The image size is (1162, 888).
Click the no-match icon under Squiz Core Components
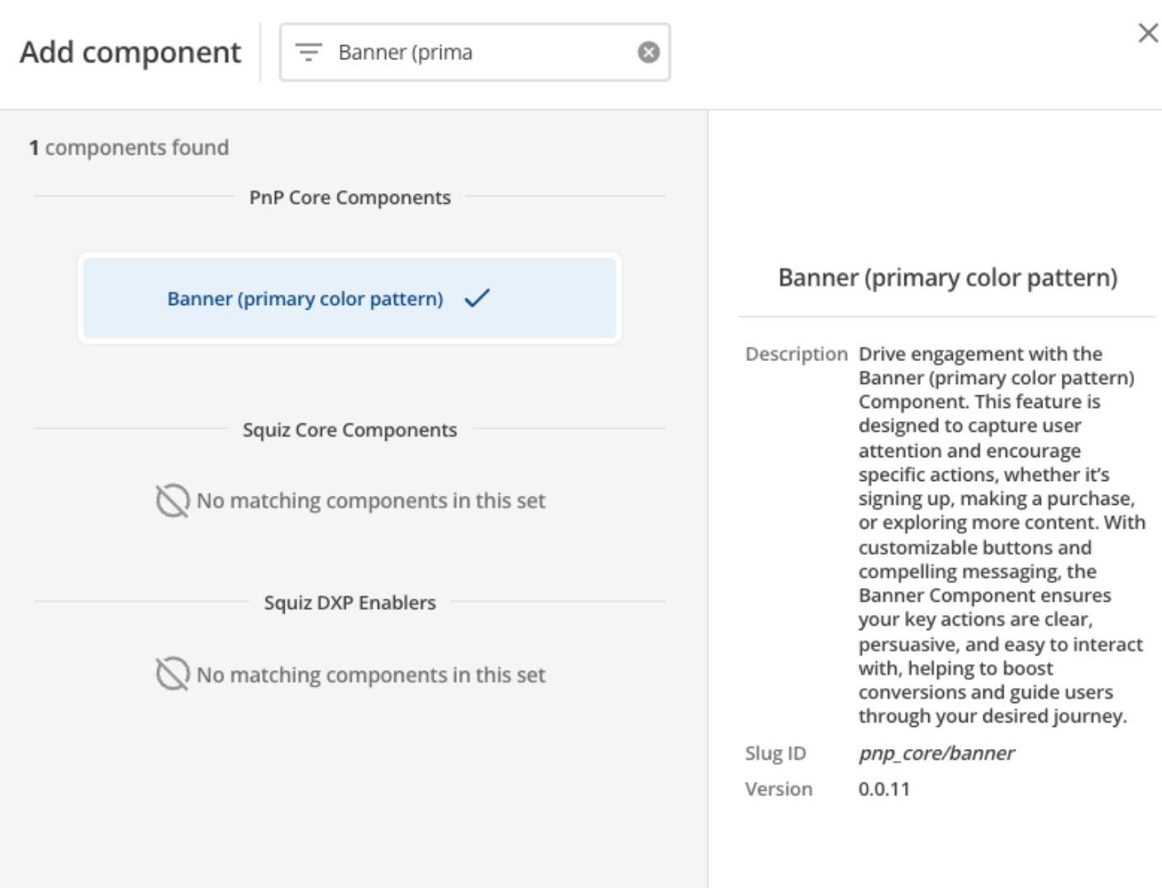click(173, 501)
